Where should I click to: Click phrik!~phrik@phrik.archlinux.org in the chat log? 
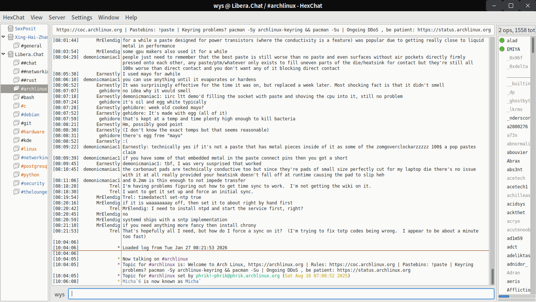[238, 276]
